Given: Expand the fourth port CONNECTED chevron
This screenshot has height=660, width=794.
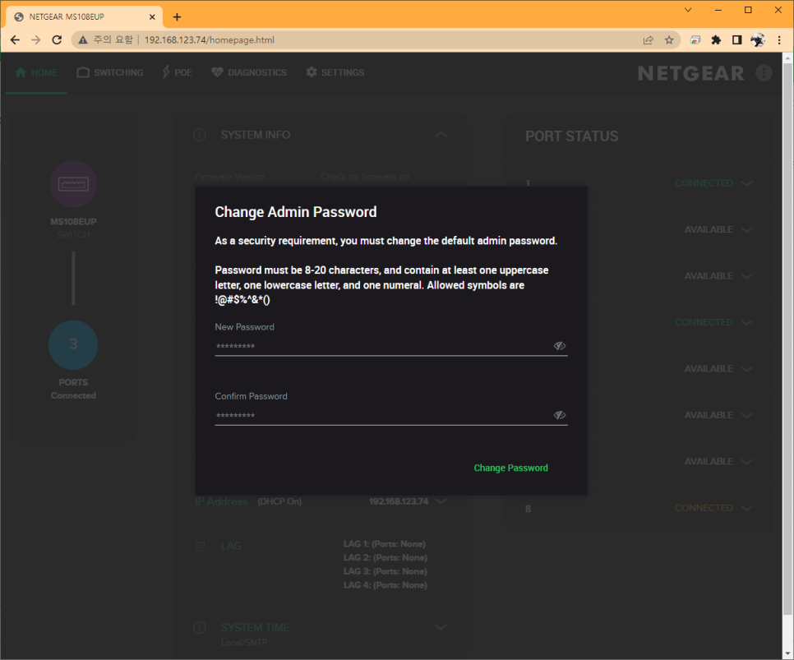Looking at the screenshot, I should tap(747, 323).
